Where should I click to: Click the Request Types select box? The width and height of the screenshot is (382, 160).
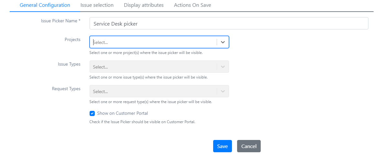(x=153, y=91)
